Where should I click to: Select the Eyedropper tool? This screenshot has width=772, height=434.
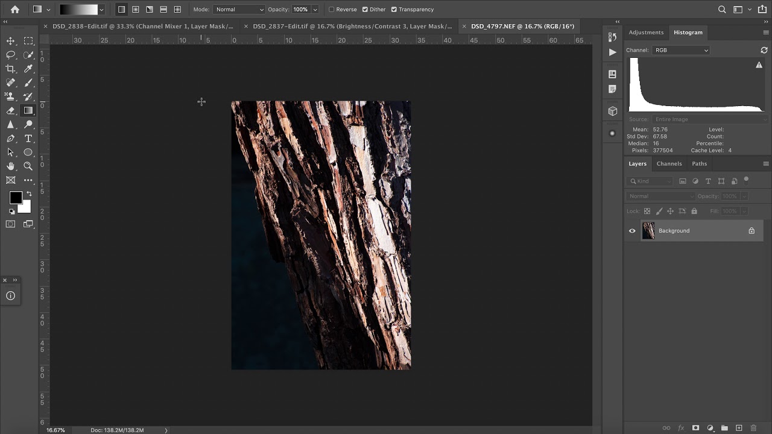tap(28, 69)
